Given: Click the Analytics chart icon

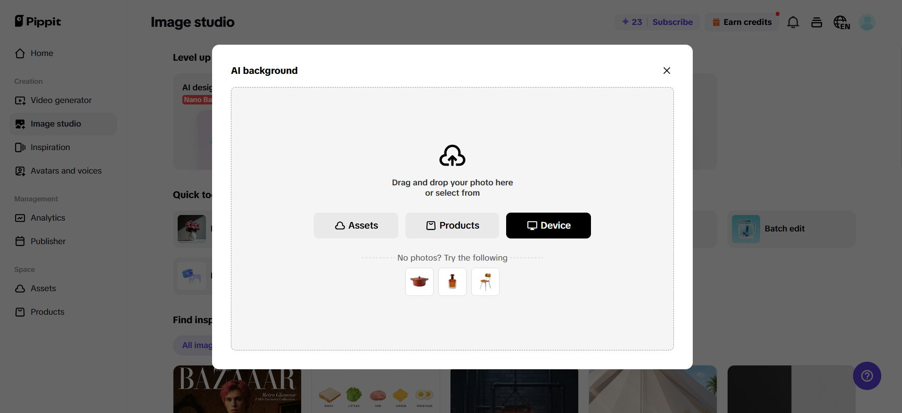Looking at the screenshot, I should click(x=20, y=218).
